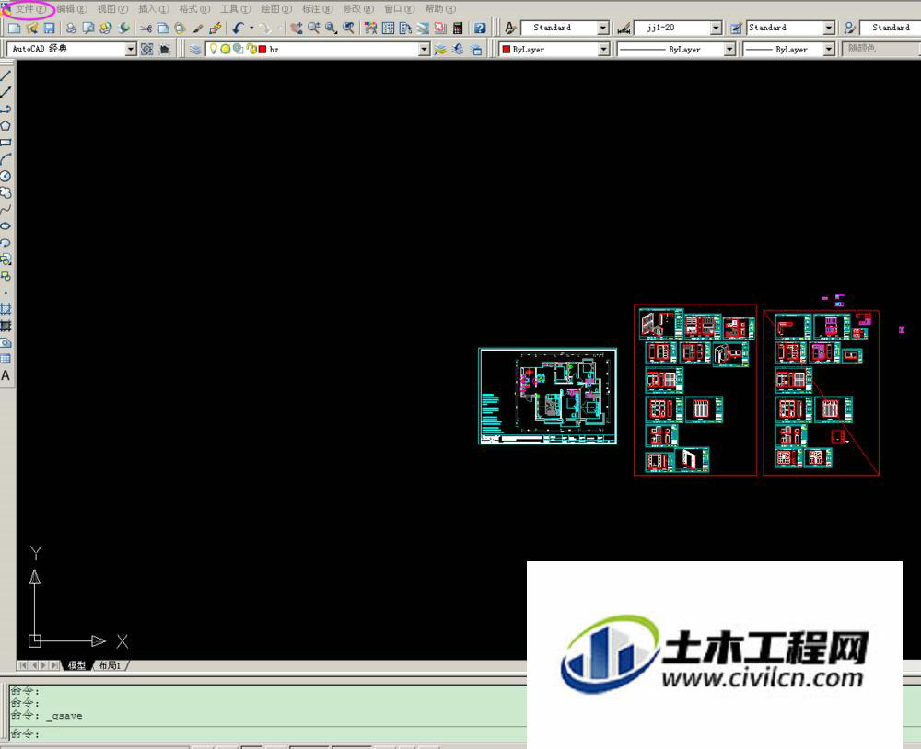Open the 编辑 menu
Image resolution: width=921 pixels, height=749 pixels.
[x=72, y=9]
